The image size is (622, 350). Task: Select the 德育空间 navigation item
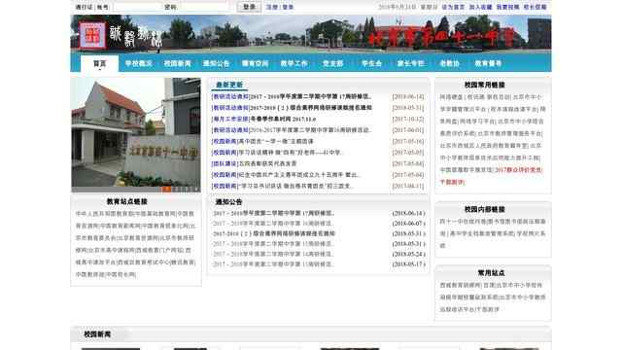(255, 63)
